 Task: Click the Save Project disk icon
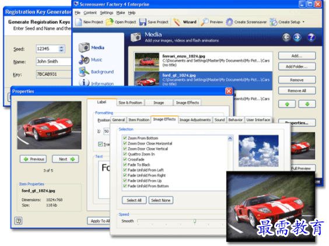click(x=143, y=22)
